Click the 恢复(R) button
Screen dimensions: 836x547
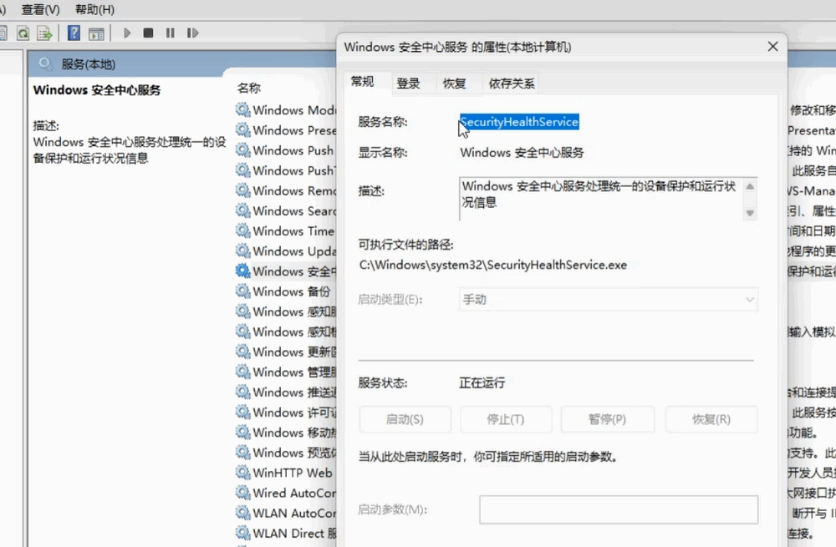[711, 420]
